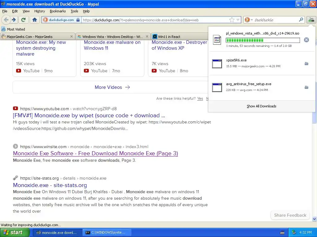Open video 'Monoxide.exe malware on Windows 11'

click(112, 45)
